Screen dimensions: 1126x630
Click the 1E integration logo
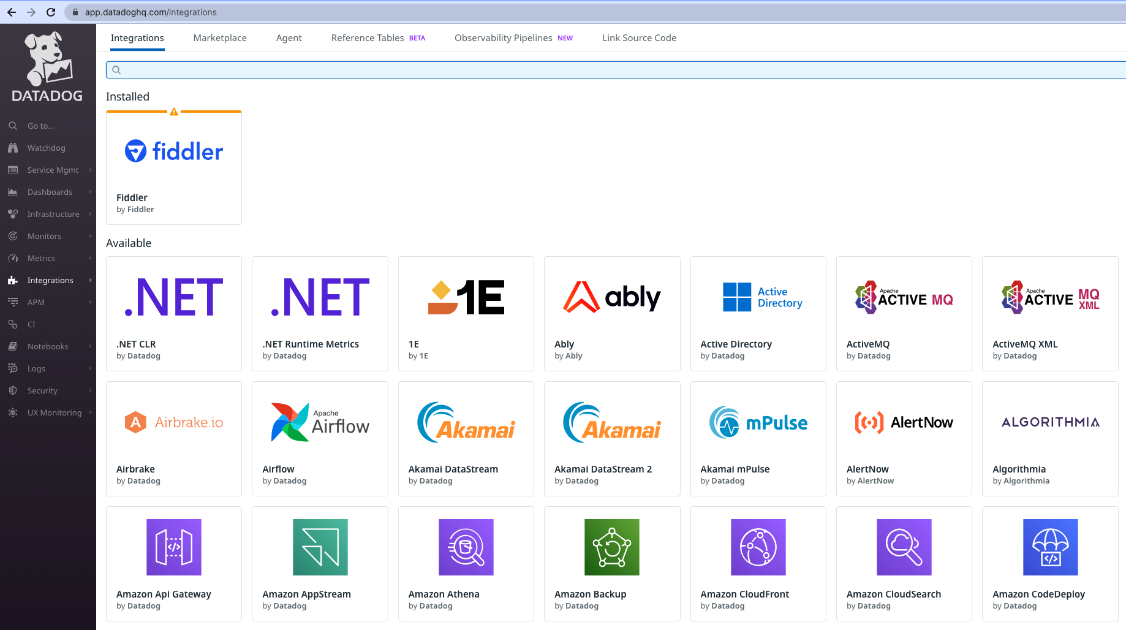(x=466, y=297)
